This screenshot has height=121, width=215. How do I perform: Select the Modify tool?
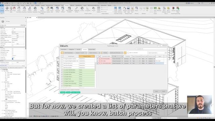pyautogui.click(x=2, y=9)
